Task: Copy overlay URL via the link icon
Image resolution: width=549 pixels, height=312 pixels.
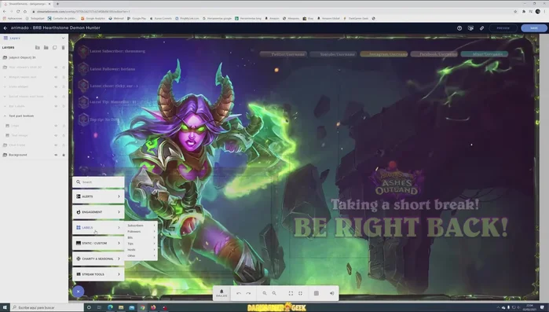Action: point(481,28)
